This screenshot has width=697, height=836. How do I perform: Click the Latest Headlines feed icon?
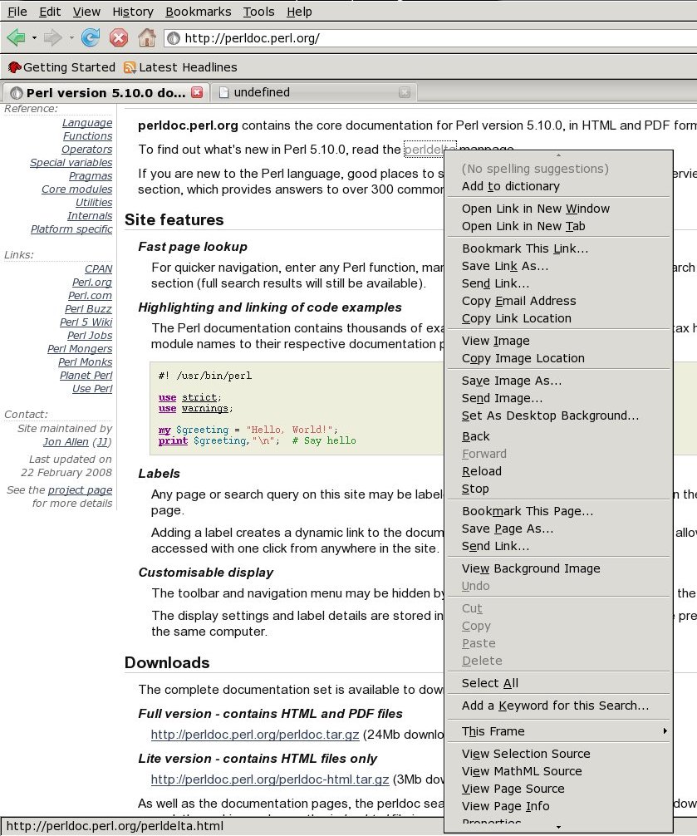point(130,67)
